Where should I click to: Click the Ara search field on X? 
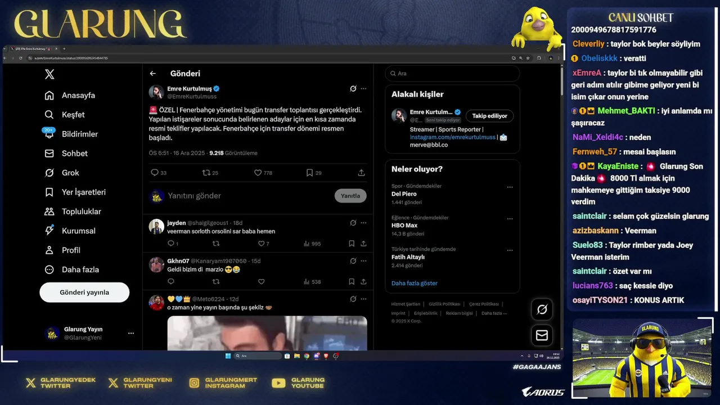coord(452,74)
